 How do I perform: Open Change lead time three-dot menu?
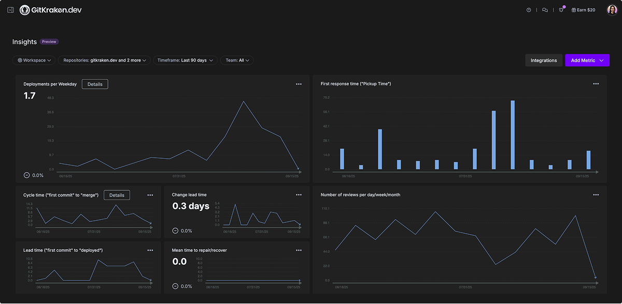pyautogui.click(x=299, y=195)
